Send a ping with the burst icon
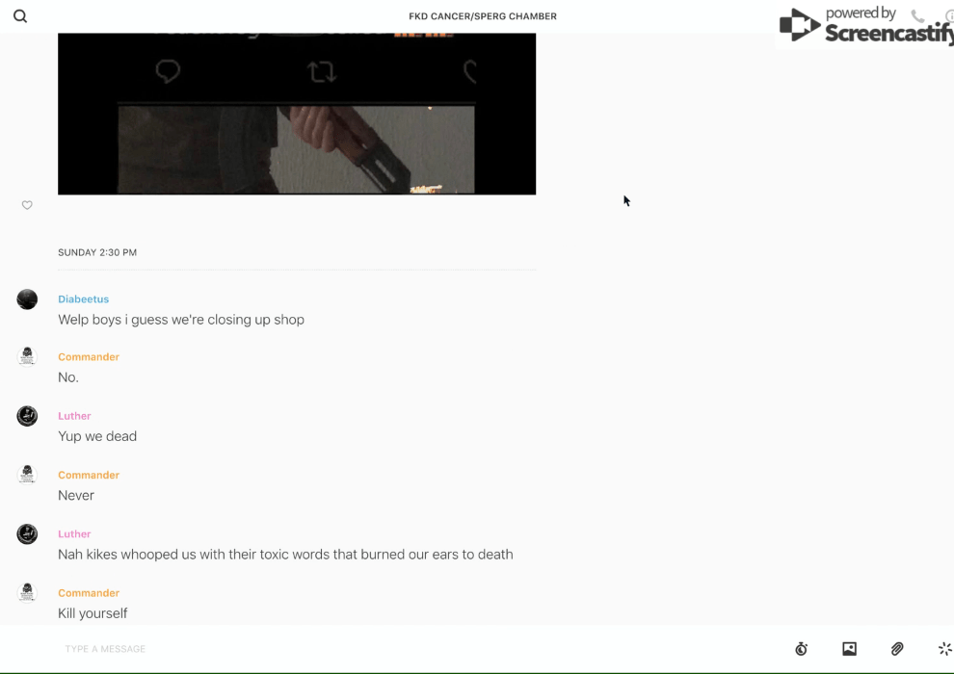The width and height of the screenshot is (954, 674). (x=944, y=649)
